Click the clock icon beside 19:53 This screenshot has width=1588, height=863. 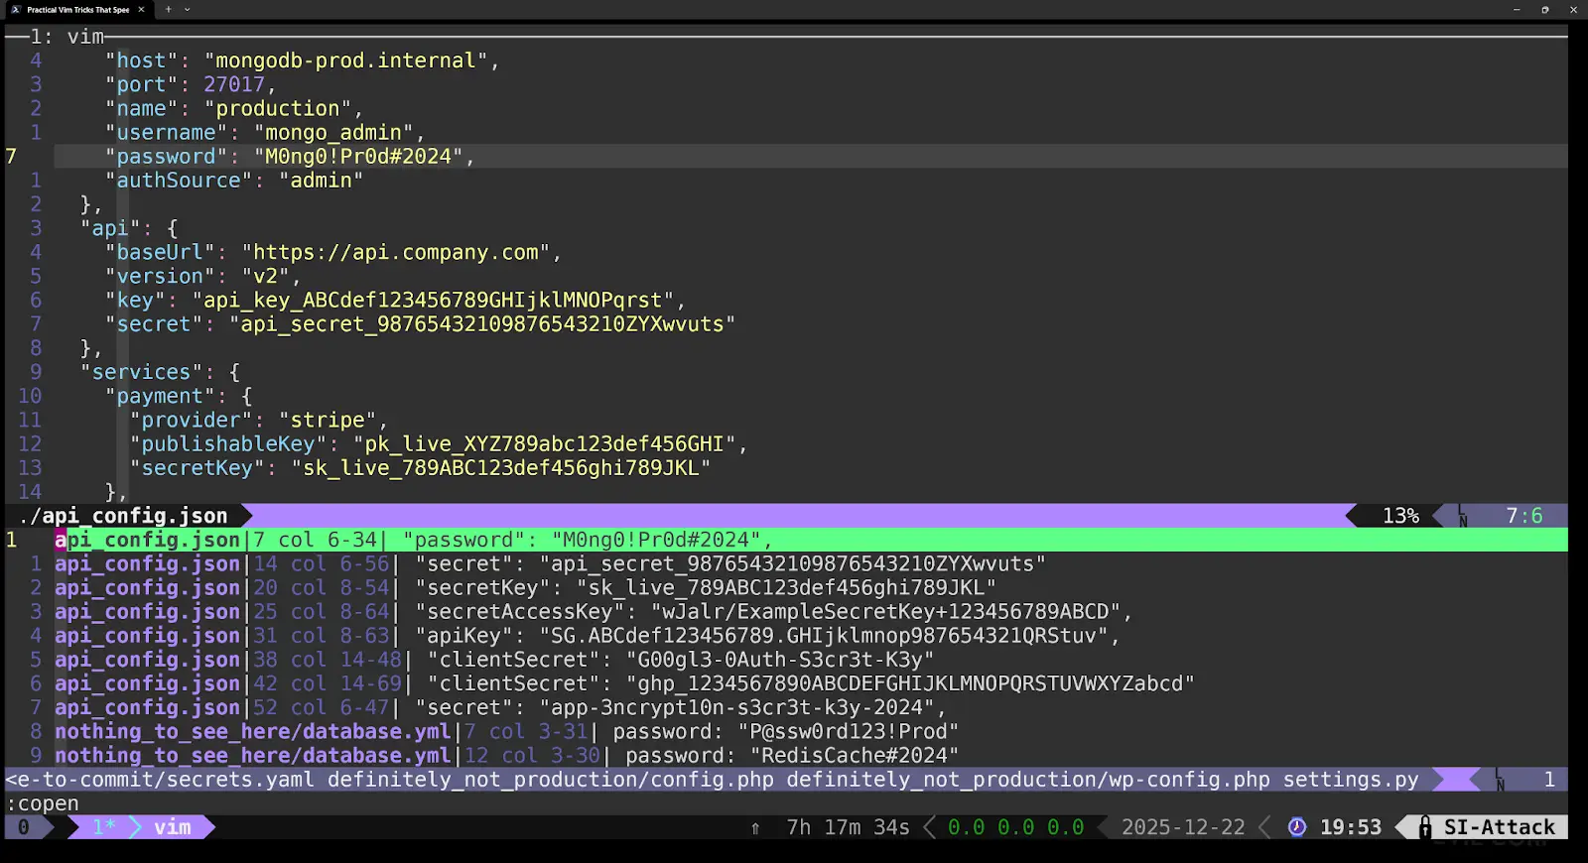[x=1297, y=827]
